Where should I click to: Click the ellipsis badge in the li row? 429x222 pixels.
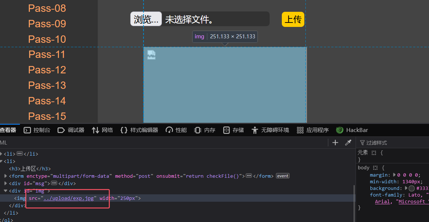click(20, 154)
